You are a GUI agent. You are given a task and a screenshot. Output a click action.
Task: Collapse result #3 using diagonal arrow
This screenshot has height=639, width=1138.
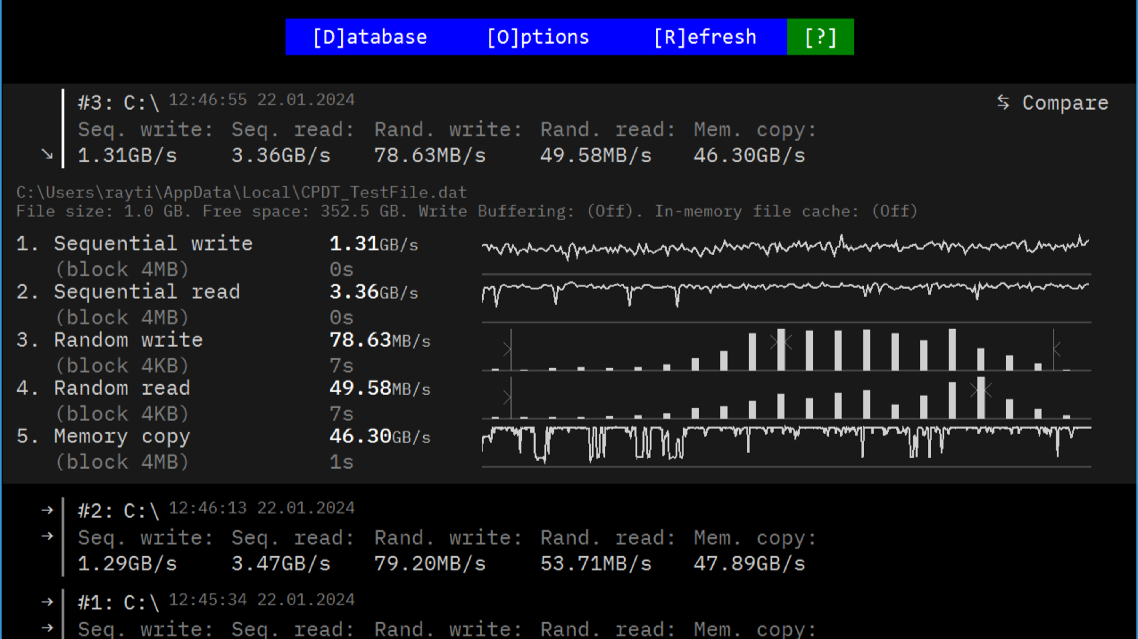pos(47,154)
